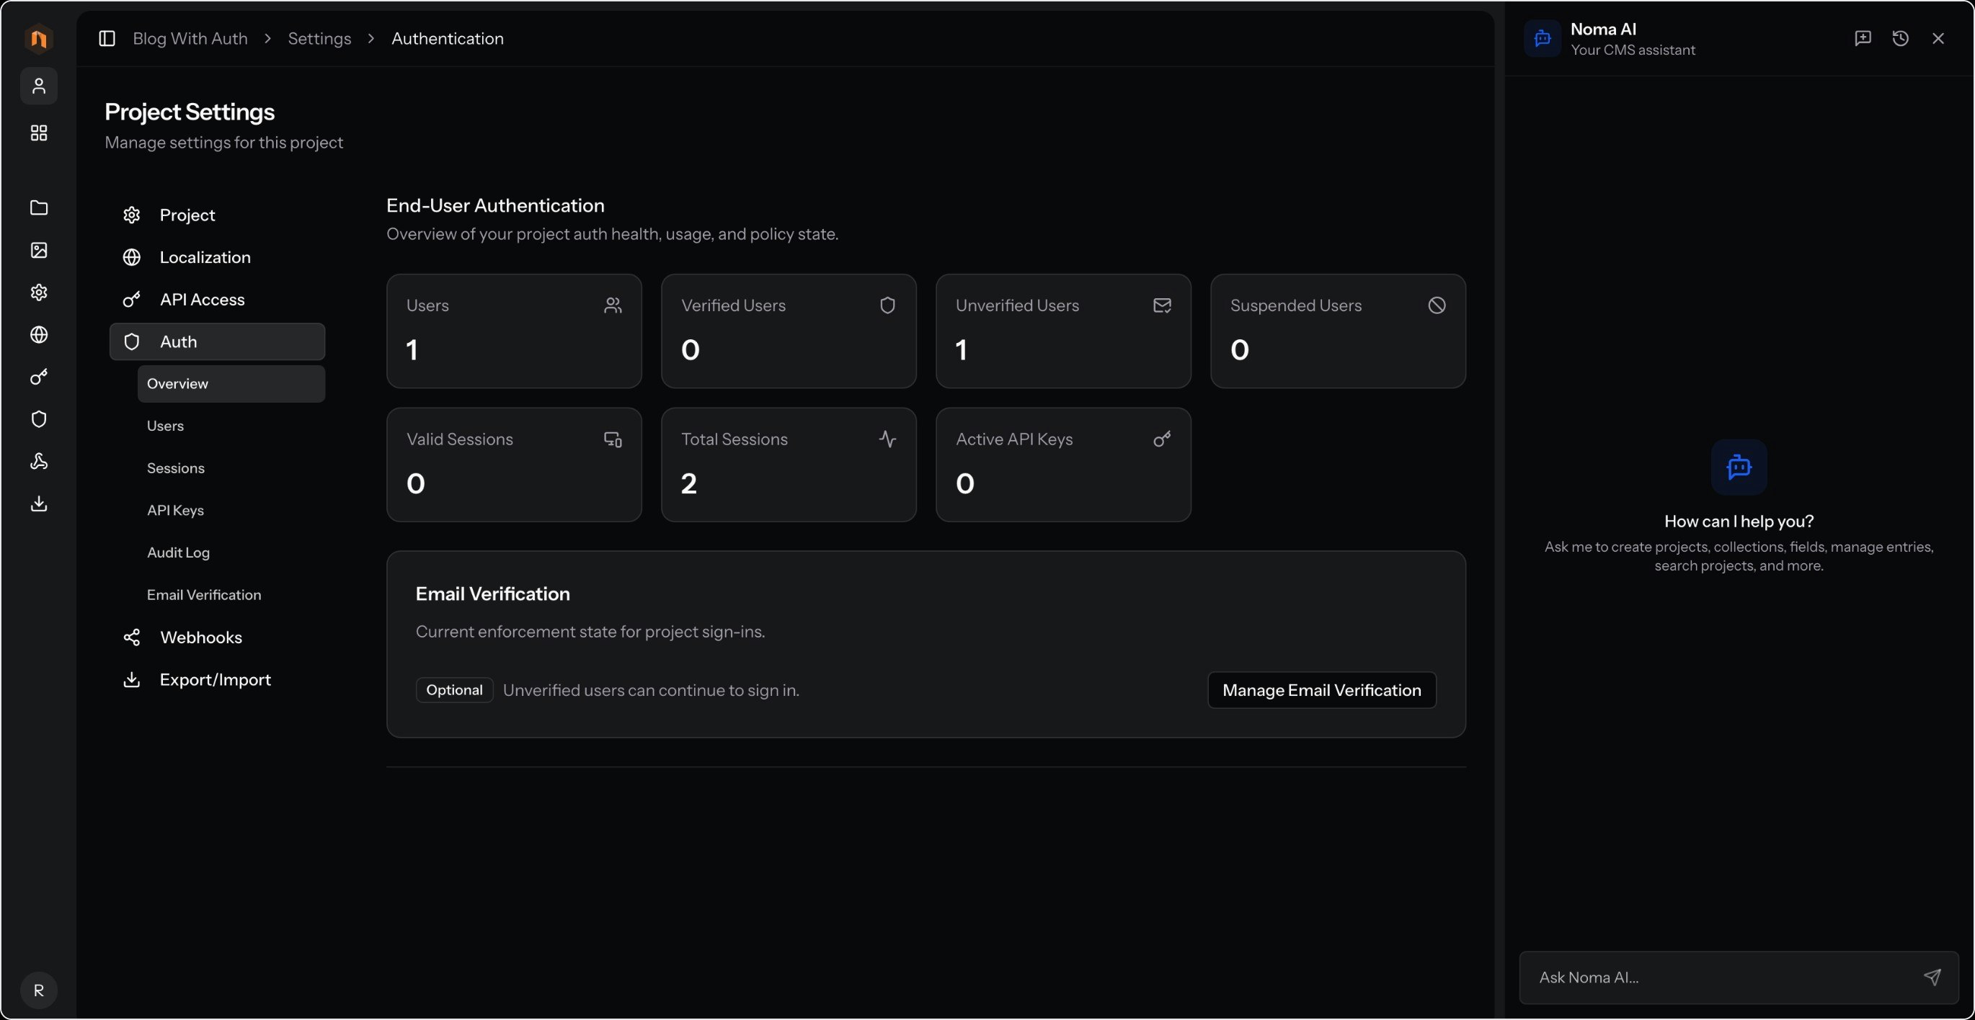Open the folder icon in left rail
1975x1020 pixels.
[x=38, y=207]
